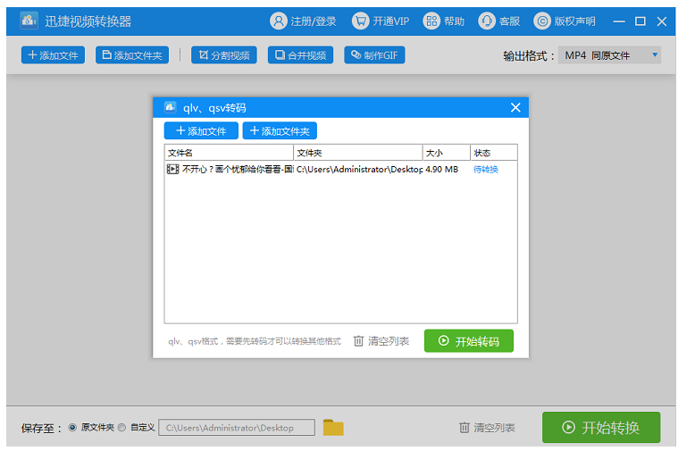The image size is (678, 451).
Task: Open 客服 customer service headset icon
Action: pos(487,21)
